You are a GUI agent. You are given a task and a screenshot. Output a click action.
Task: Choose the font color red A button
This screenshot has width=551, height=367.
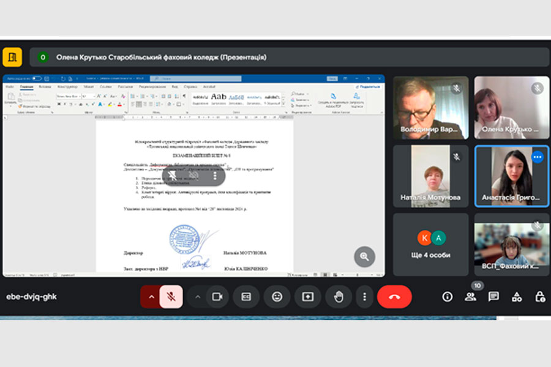point(120,105)
